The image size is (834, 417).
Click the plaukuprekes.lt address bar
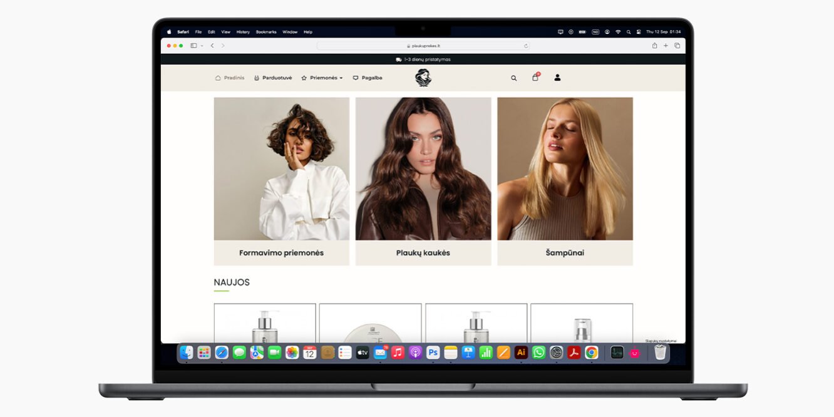click(x=423, y=46)
